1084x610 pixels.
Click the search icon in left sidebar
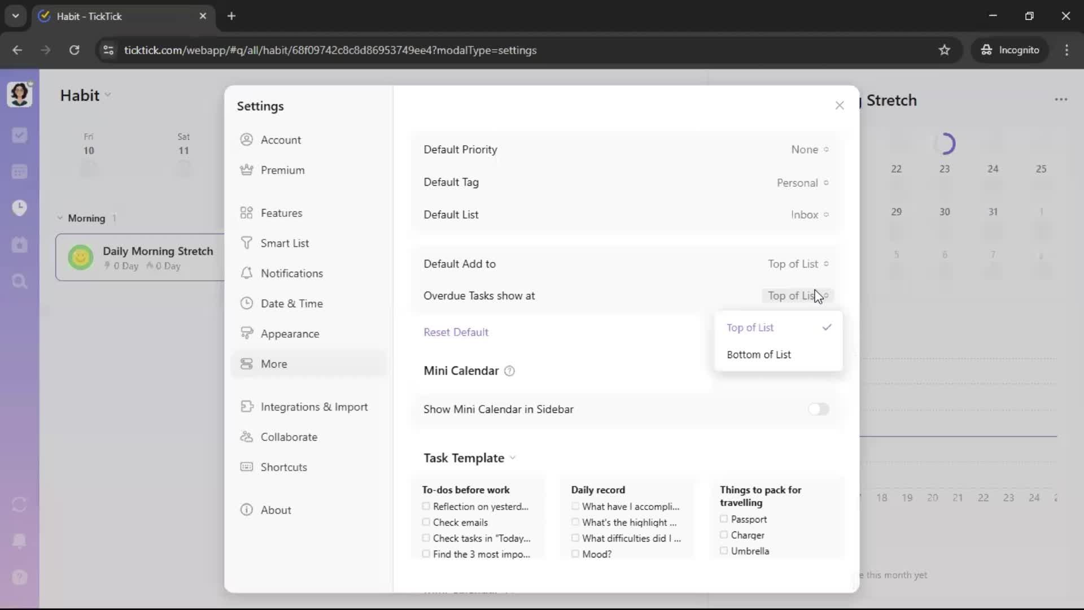[x=20, y=281]
